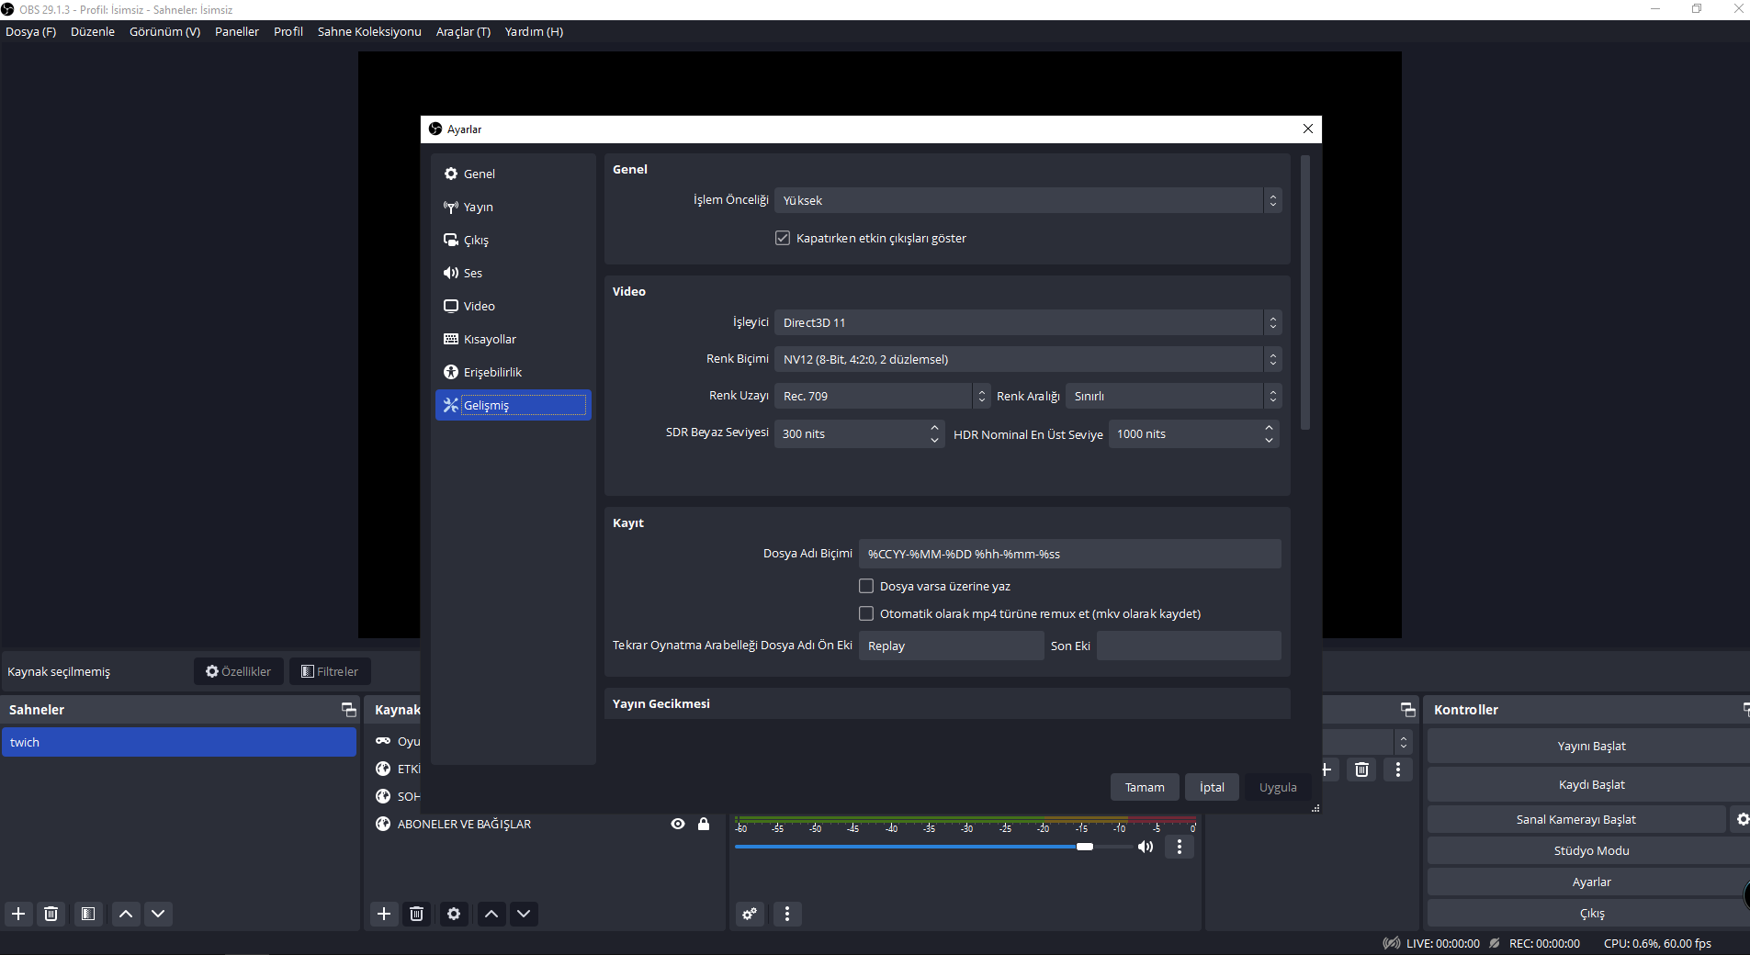Uncheck Kapatırken etkin çıkışları göster
This screenshot has height=955, width=1750.
(x=783, y=238)
